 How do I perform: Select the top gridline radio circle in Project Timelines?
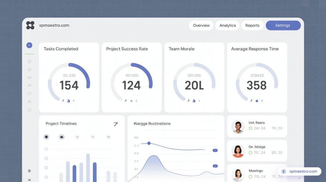(x=46, y=149)
